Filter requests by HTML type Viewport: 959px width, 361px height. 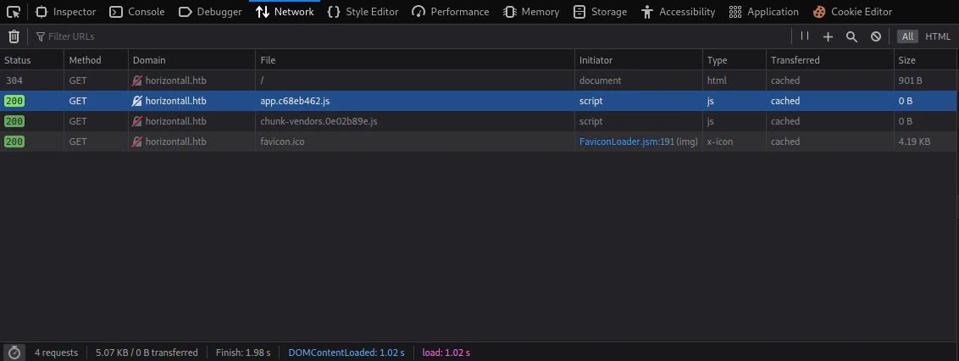point(938,36)
